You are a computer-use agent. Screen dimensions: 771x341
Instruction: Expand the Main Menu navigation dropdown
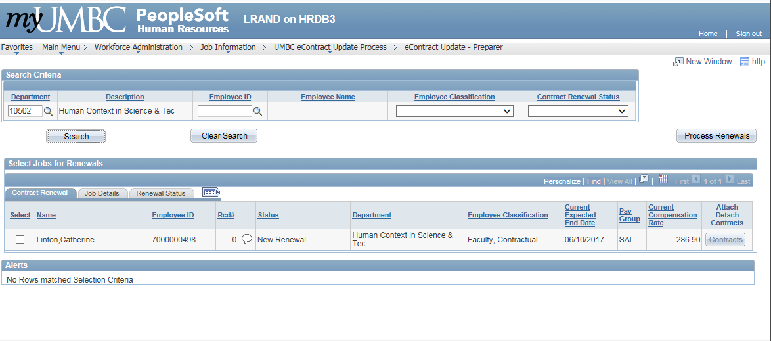coord(61,47)
